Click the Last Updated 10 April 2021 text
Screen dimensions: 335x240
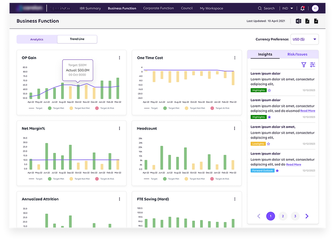point(266,21)
